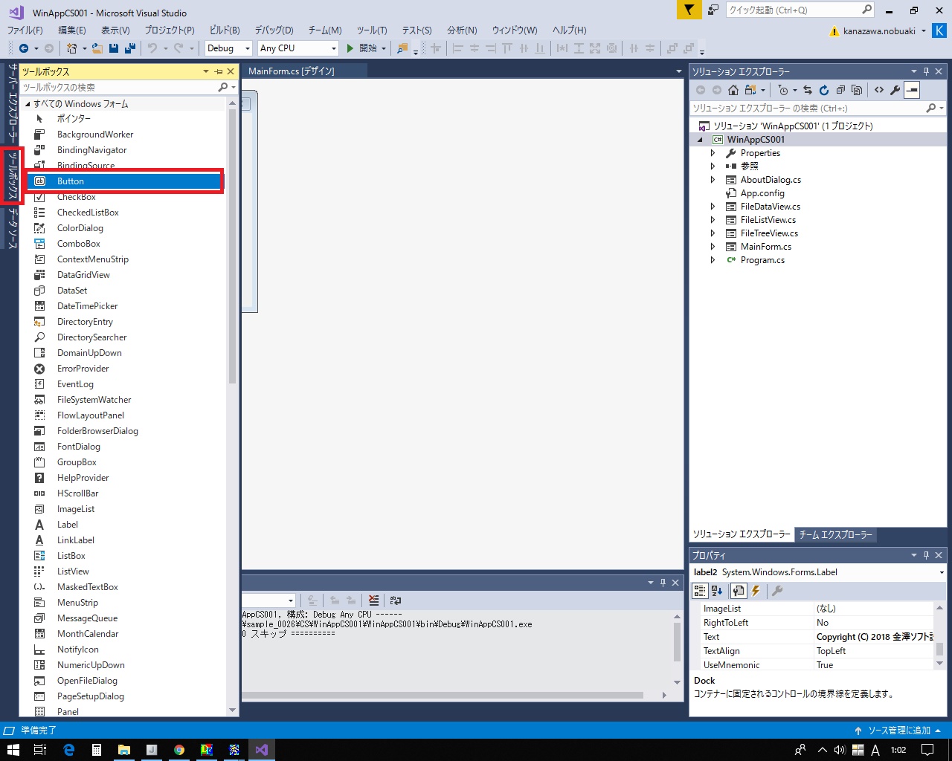
Task: Click Pending Changes Filter clock icon
Action: [783, 90]
